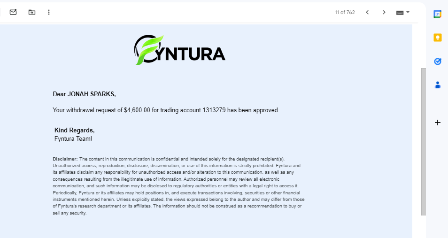Go to the older email arrow
The height and width of the screenshot is (238, 448).
click(384, 12)
